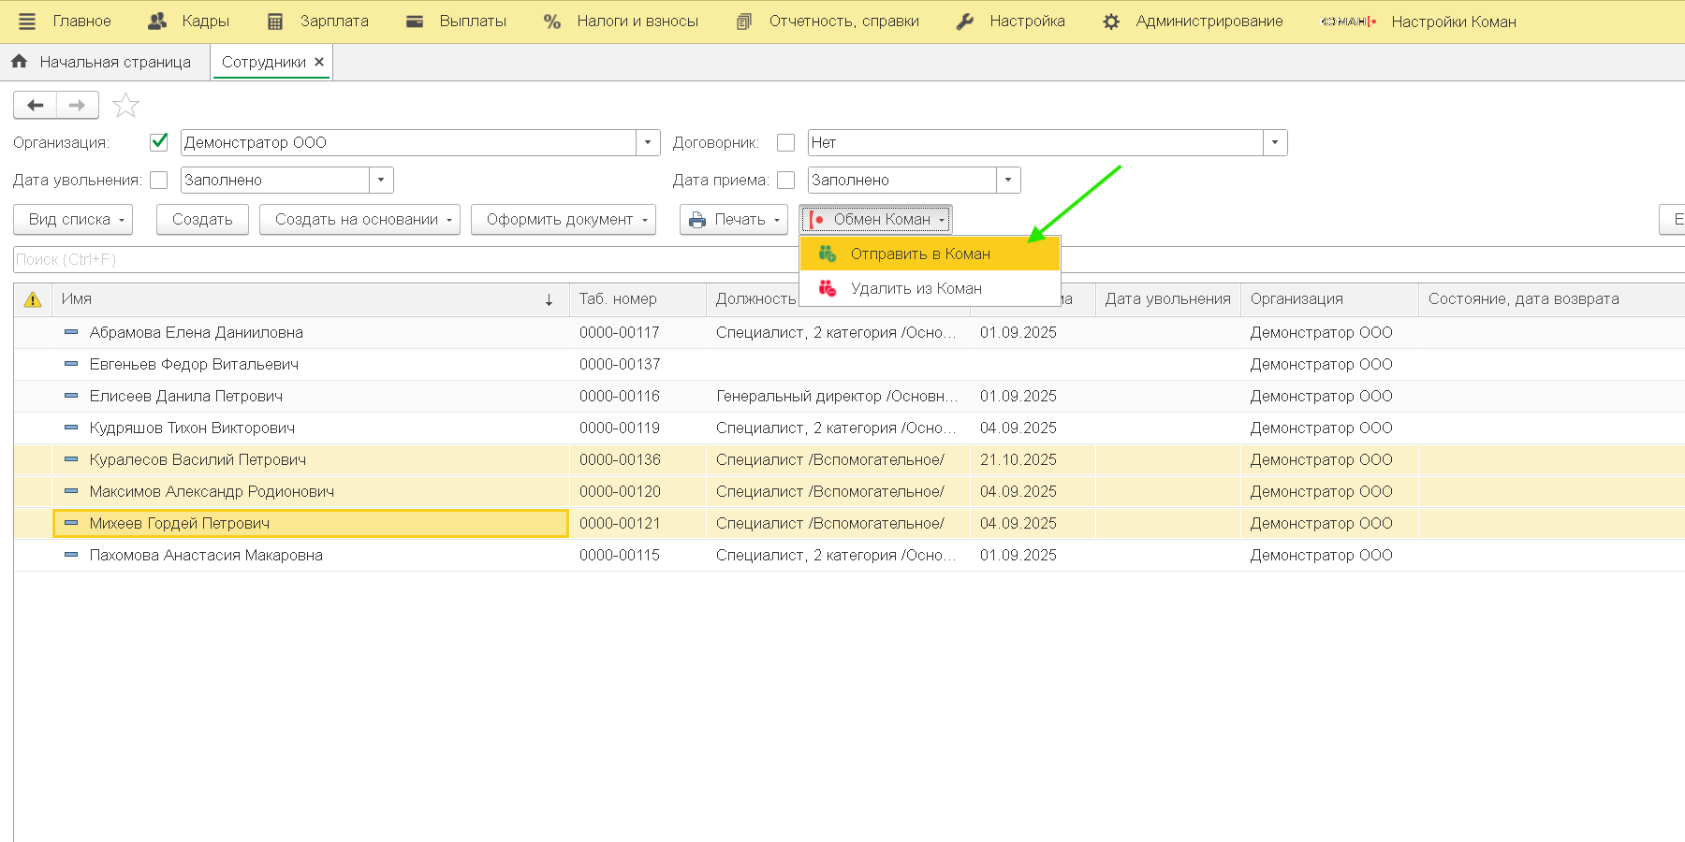Click the hamburger menu icon beside Главное
The width and height of the screenshot is (1685, 842).
tap(27, 22)
